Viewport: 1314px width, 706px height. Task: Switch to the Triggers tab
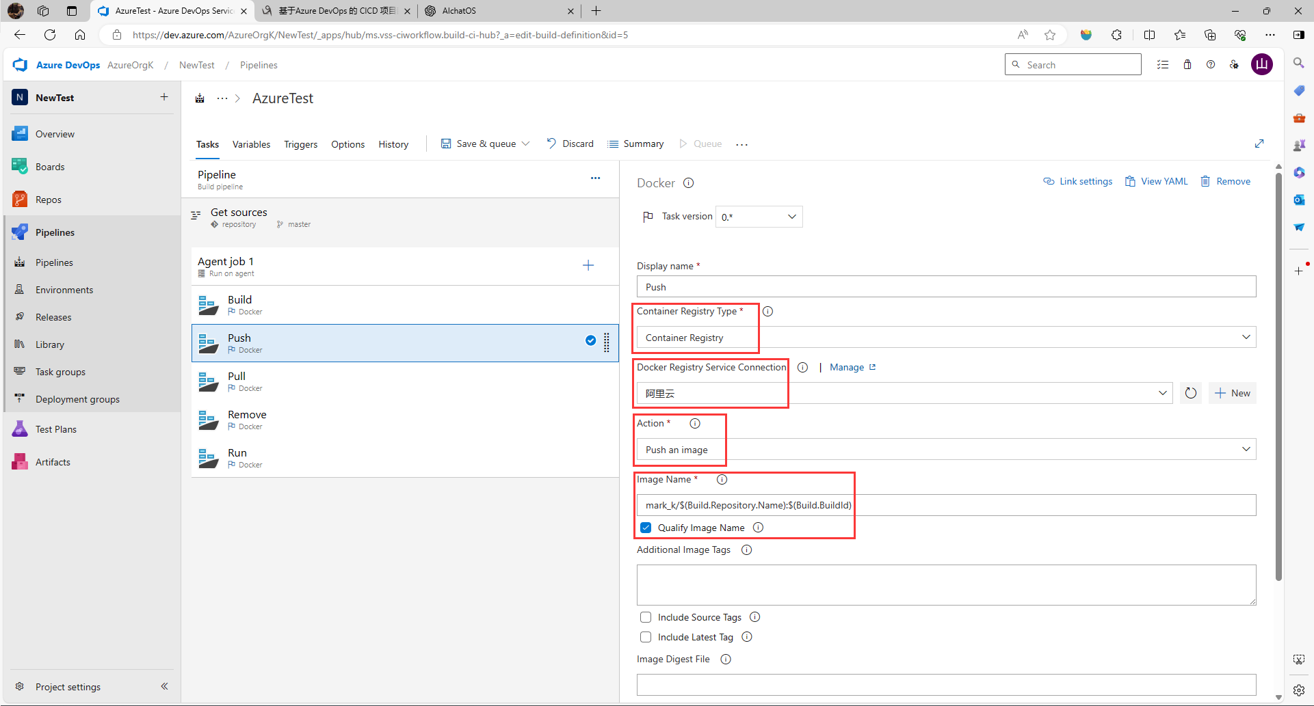(x=301, y=144)
